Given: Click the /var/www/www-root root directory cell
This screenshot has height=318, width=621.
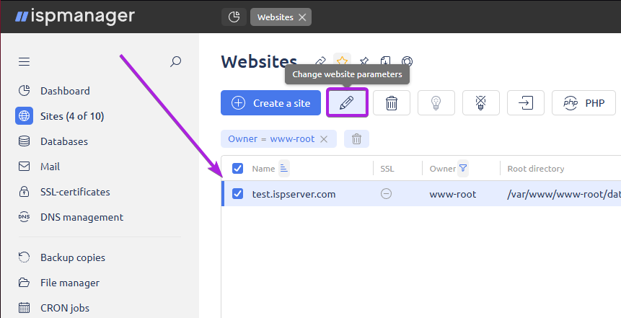Looking at the screenshot, I should point(564,194).
